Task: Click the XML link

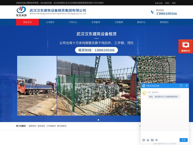Action: point(167,3)
